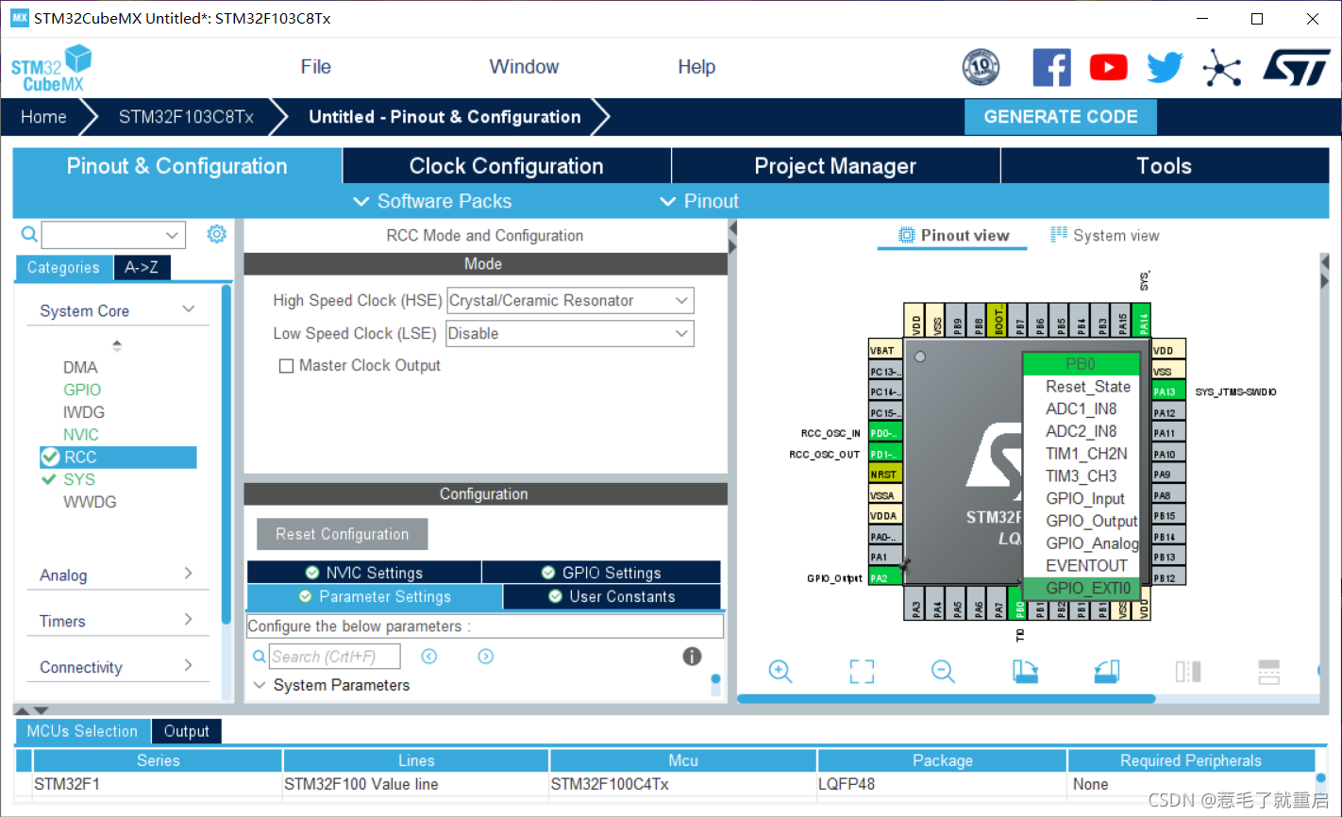Go to the Home breadcrumb

point(43,117)
